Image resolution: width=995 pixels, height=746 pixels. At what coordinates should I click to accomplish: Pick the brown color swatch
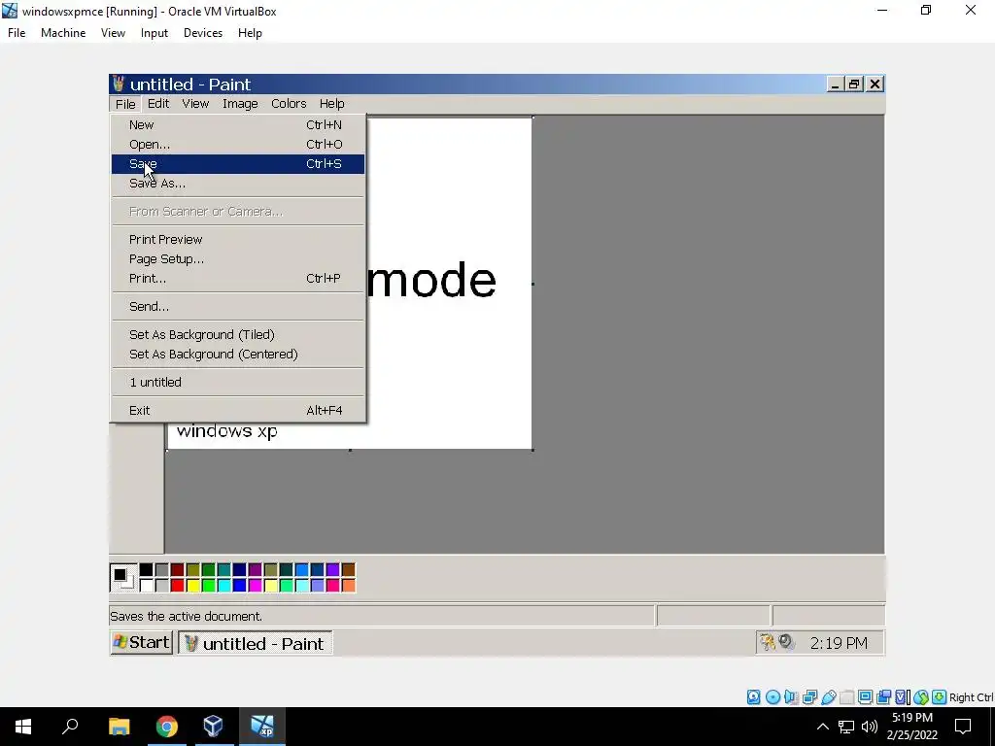349,569
